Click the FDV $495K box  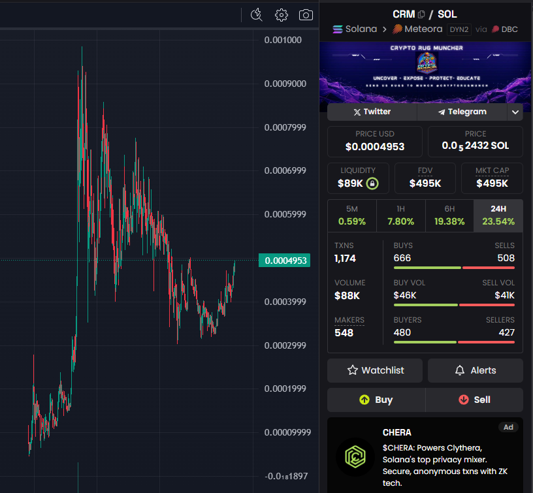[425, 178]
